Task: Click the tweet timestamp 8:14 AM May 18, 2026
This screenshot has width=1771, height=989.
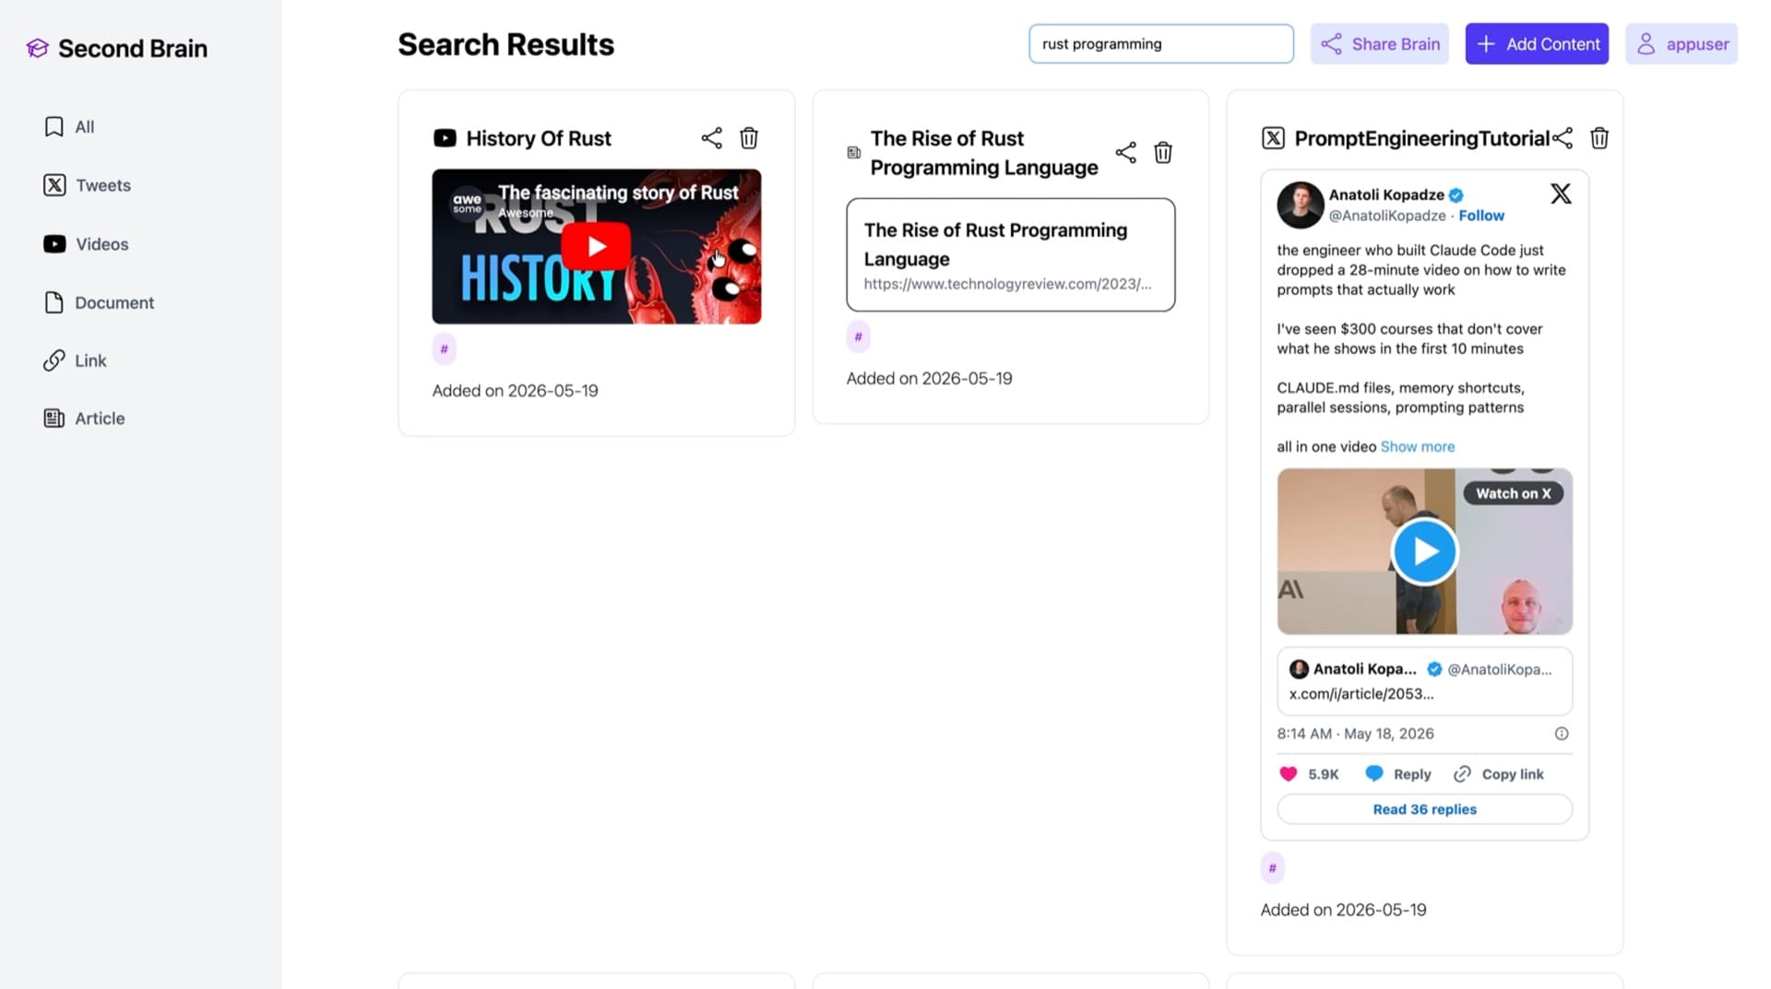Action: pyautogui.click(x=1355, y=734)
